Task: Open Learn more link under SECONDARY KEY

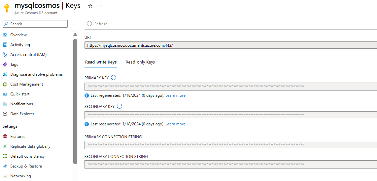Action: pos(175,124)
